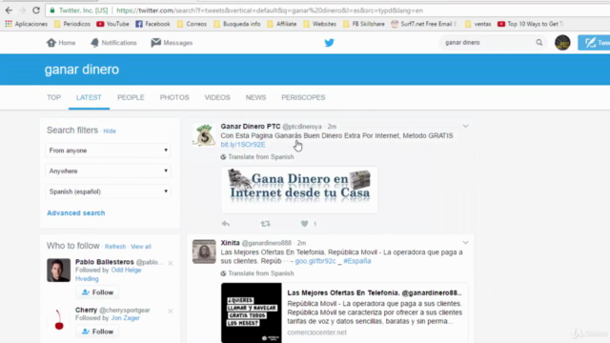Click the Tweet compose button

click(594, 43)
